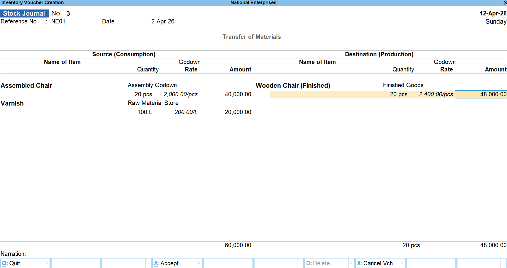This screenshot has width=507, height=268.
Task: Click the Raw Material Store godown
Action: 153,103
